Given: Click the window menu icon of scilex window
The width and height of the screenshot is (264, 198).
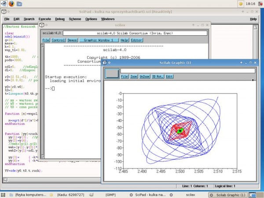Looking at the screenshot, I should [x=43, y=25].
